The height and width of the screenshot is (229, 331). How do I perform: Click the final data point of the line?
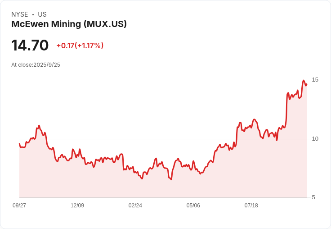click(307, 84)
